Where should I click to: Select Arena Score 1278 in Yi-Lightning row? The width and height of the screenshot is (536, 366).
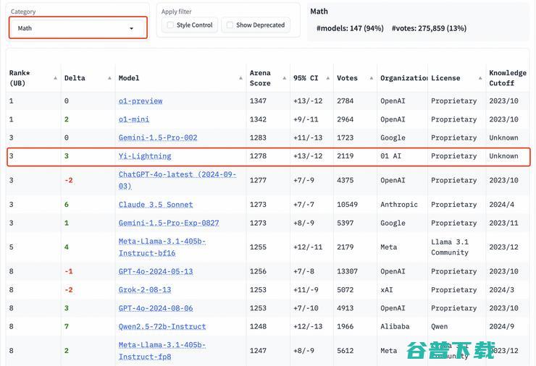click(x=258, y=156)
